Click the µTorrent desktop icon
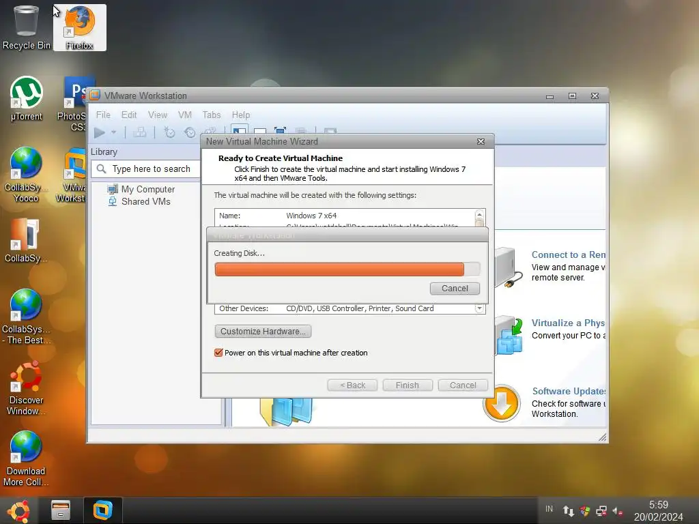Screen dimensions: 699x524 click(x=27, y=98)
